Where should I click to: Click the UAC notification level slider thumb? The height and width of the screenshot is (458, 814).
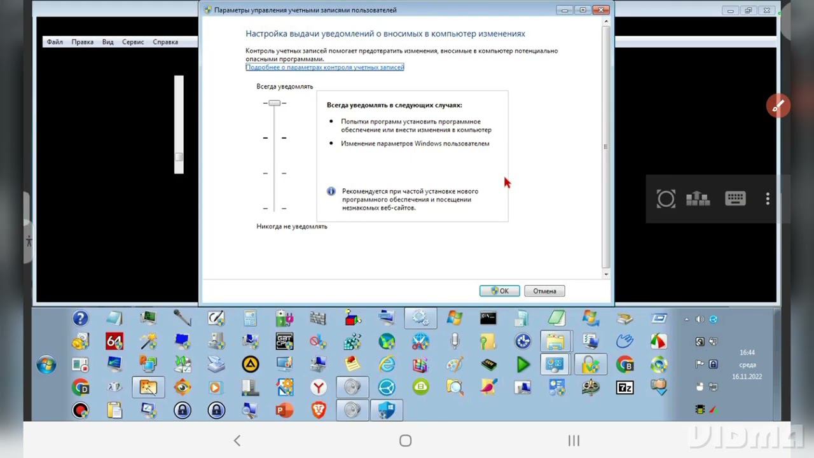(x=274, y=103)
